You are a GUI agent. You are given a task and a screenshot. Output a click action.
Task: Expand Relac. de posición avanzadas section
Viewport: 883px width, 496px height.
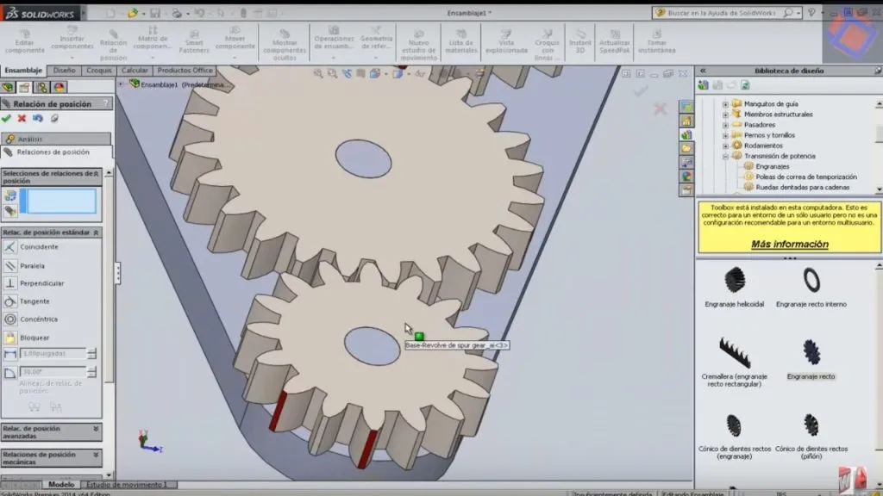[51, 431]
